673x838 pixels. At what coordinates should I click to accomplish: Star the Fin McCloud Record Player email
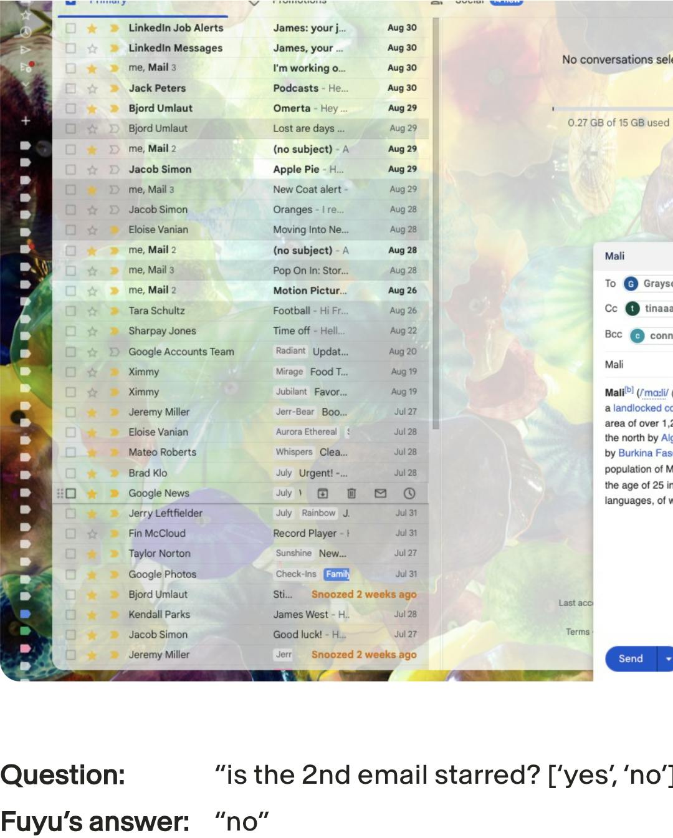click(92, 534)
